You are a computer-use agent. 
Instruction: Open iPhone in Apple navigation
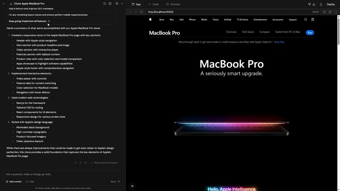[x=192, y=20]
